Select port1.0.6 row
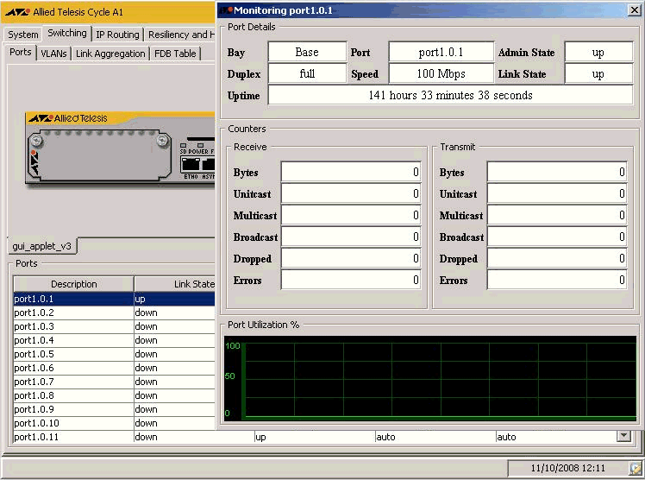Screen dimensions: 645x480 coord(114,368)
